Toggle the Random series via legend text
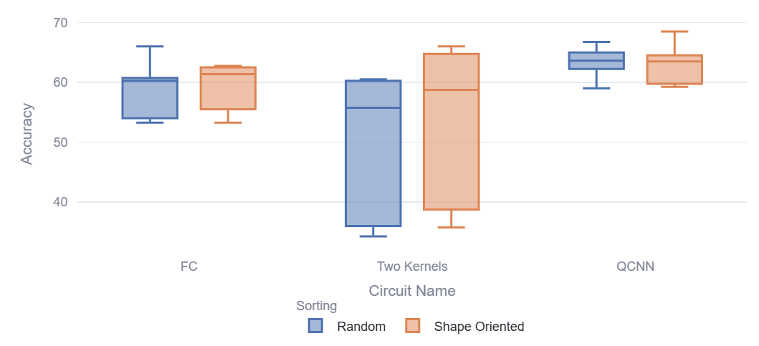The image size is (759, 346). pyautogui.click(x=361, y=327)
